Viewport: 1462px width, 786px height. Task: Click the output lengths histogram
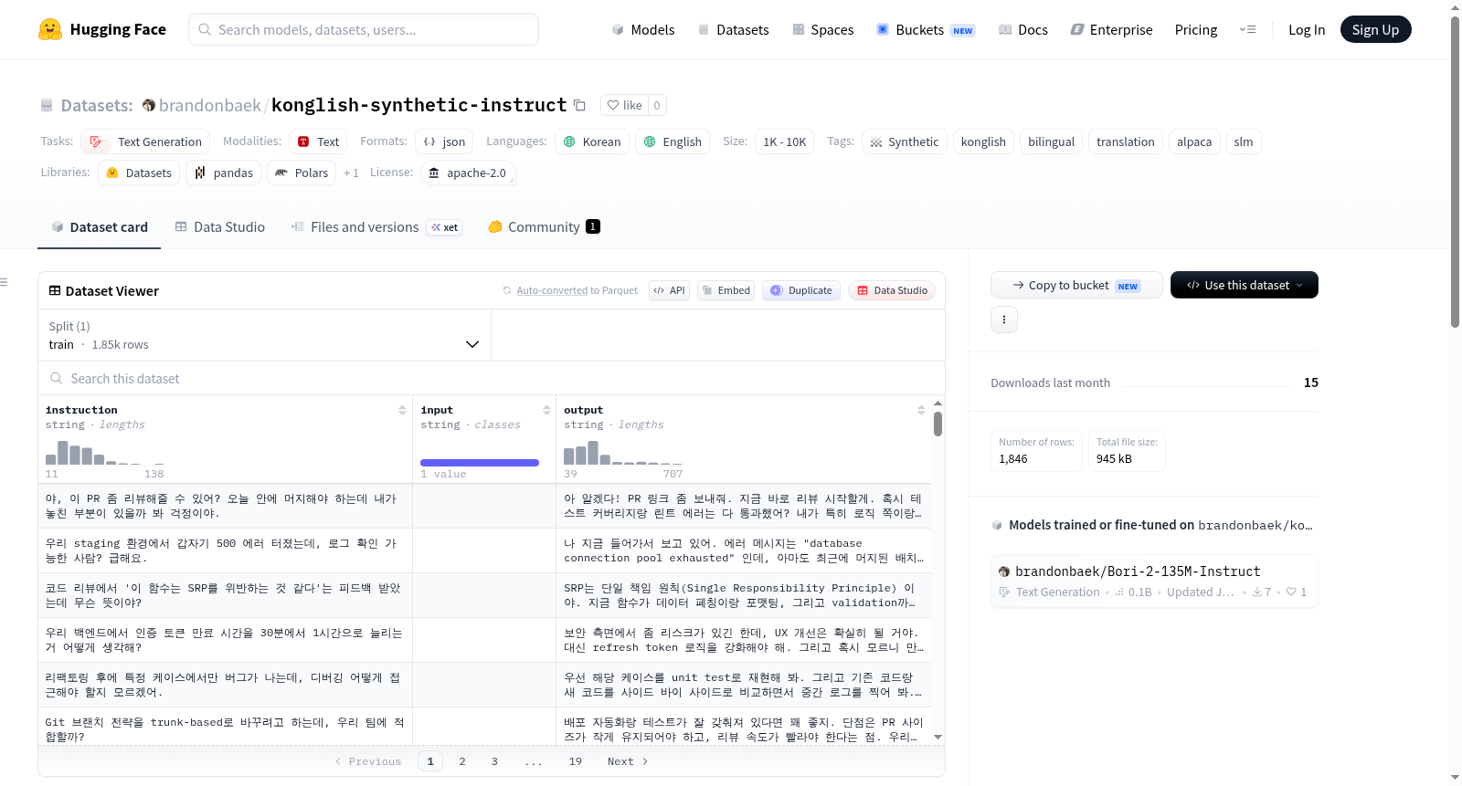(x=623, y=452)
